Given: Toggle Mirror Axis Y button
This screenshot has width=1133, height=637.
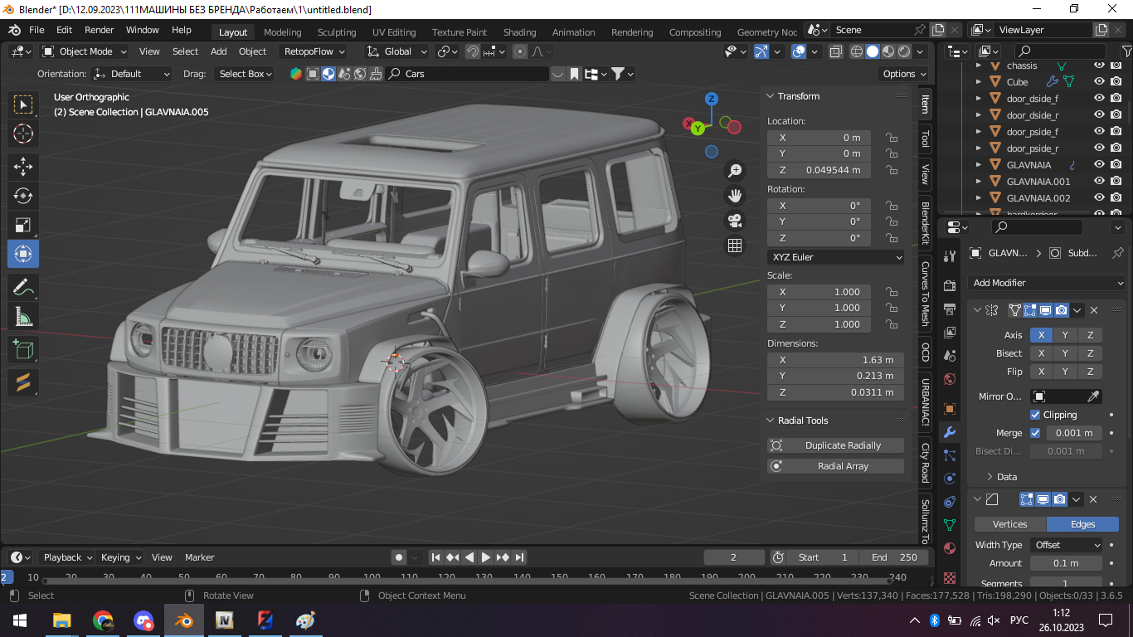Looking at the screenshot, I should [1065, 335].
